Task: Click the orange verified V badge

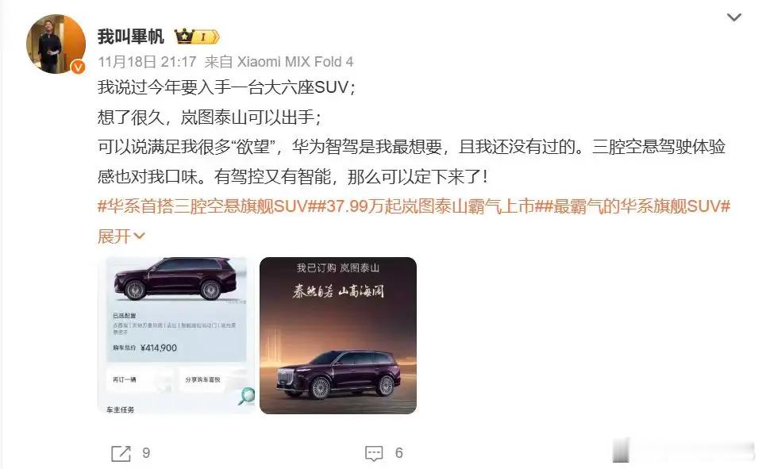Action: tap(78, 67)
